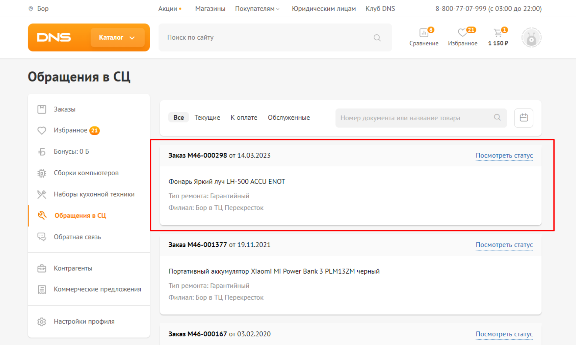Switch to the Обслуженные tab
576x345 pixels.
pyautogui.click(x=289, y=118)
